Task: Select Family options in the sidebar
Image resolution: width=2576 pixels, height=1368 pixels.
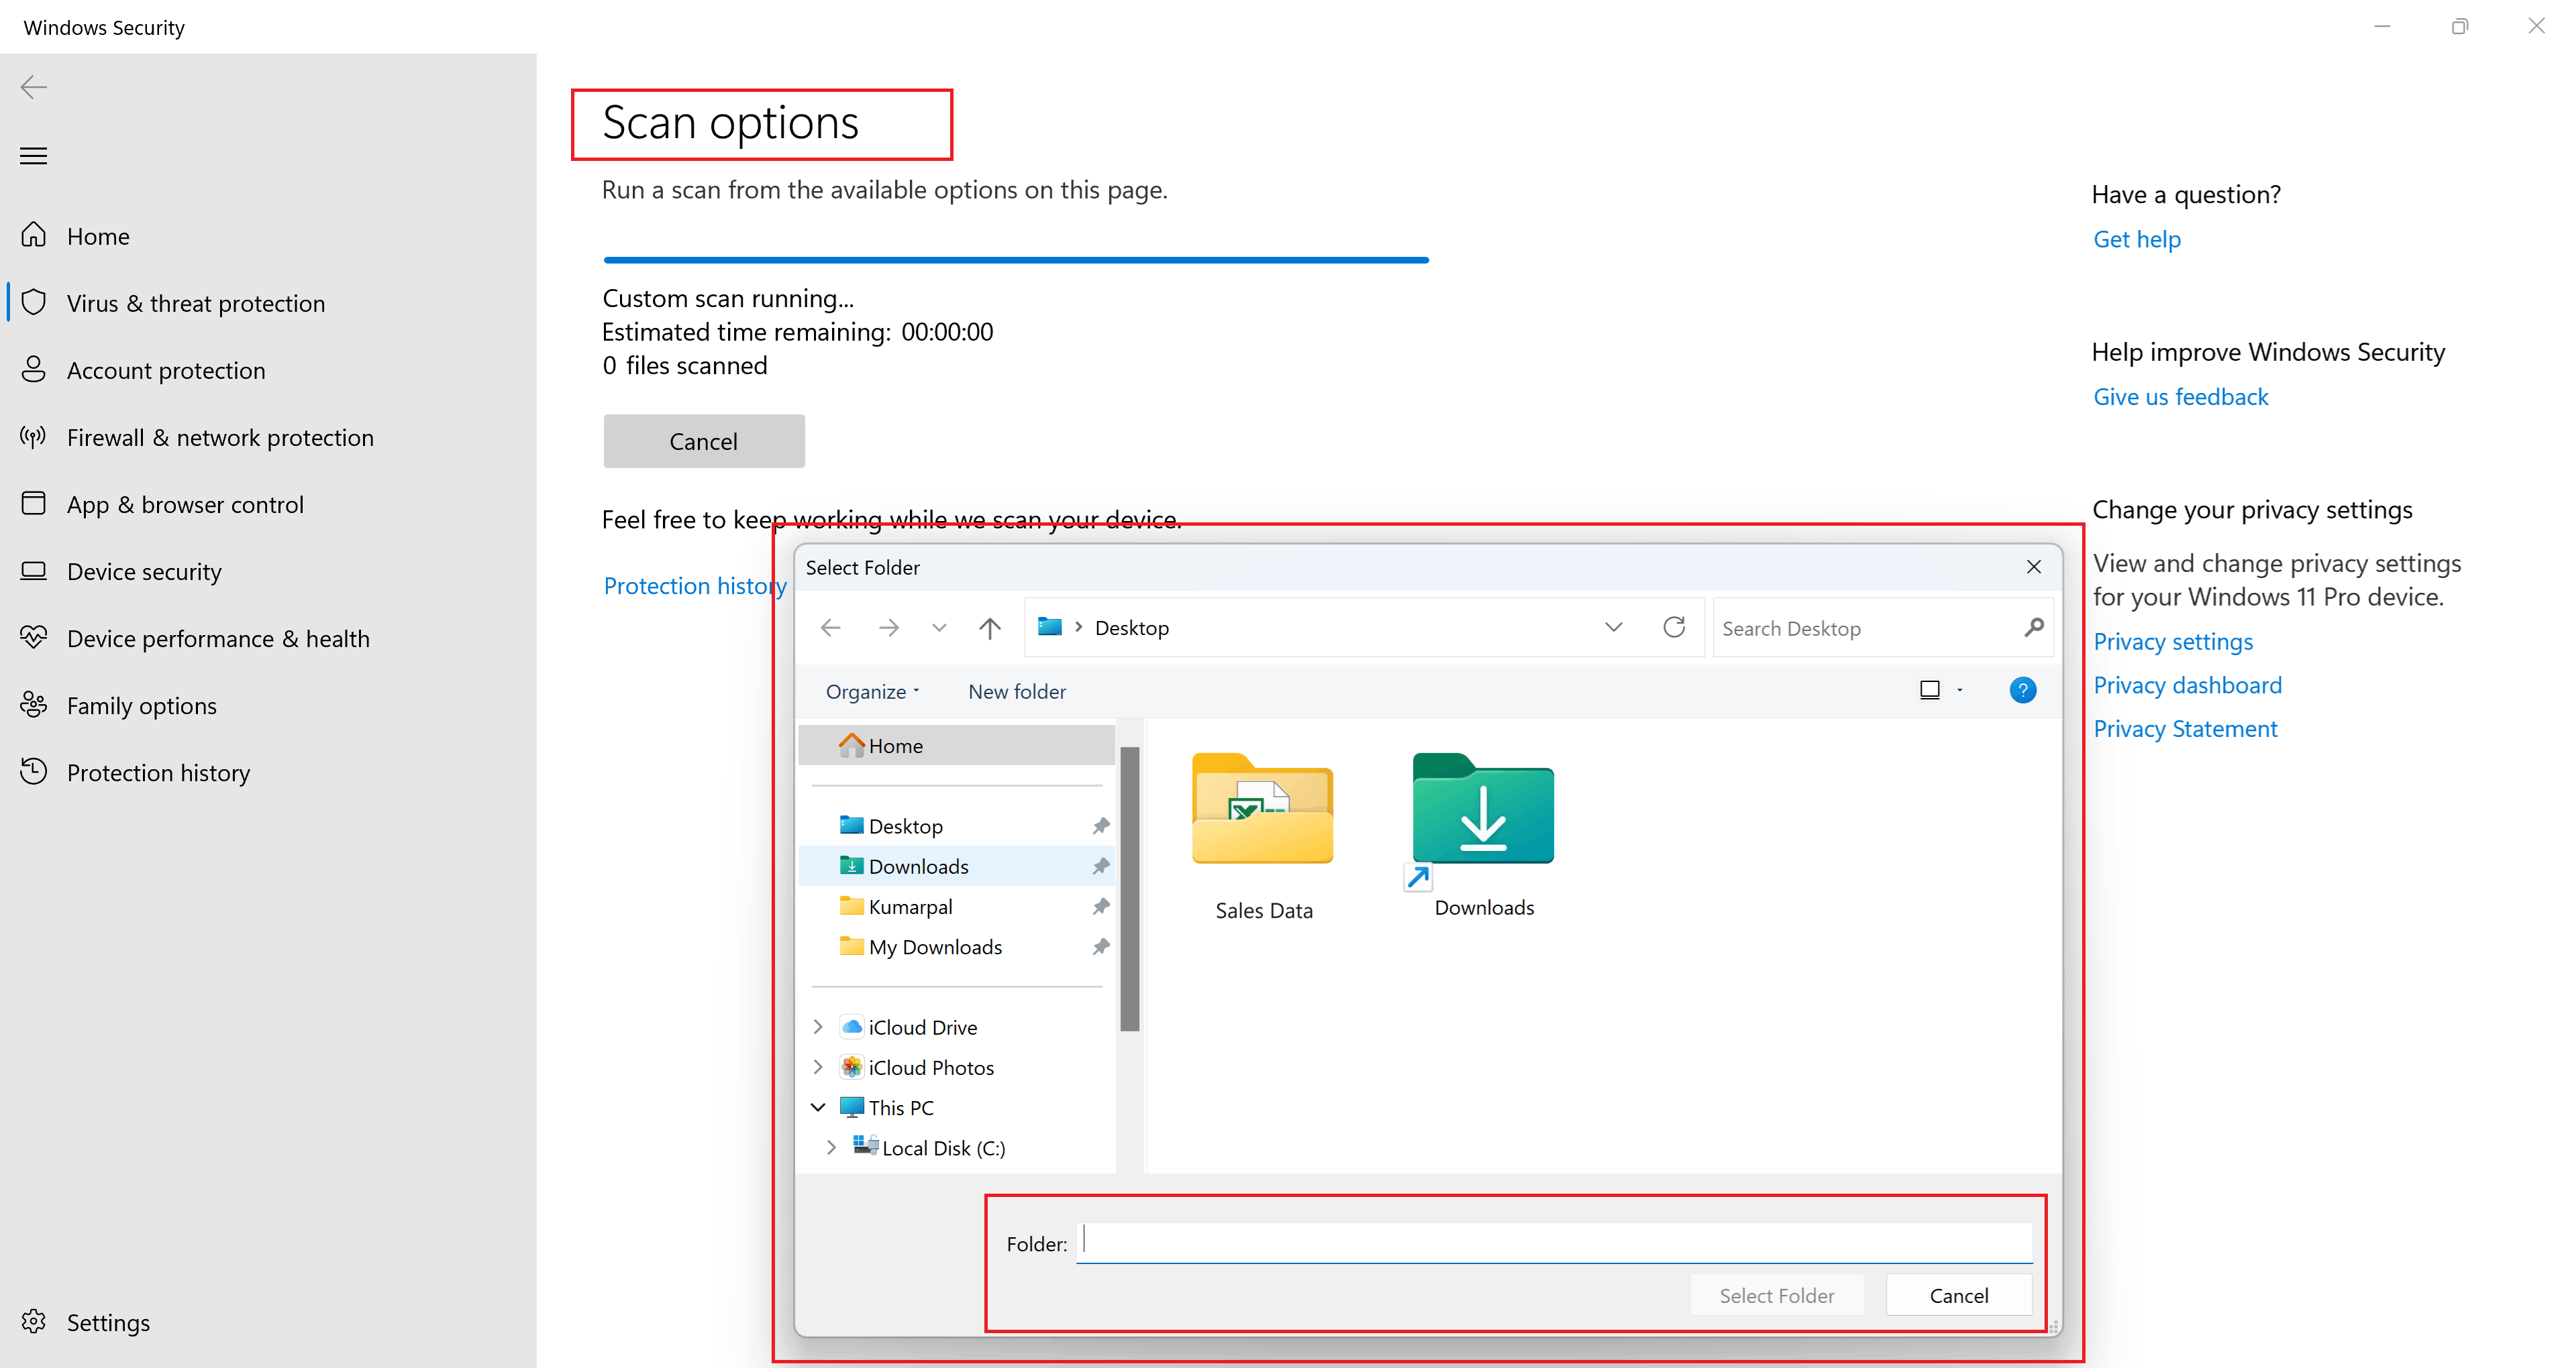Action: 141,705
